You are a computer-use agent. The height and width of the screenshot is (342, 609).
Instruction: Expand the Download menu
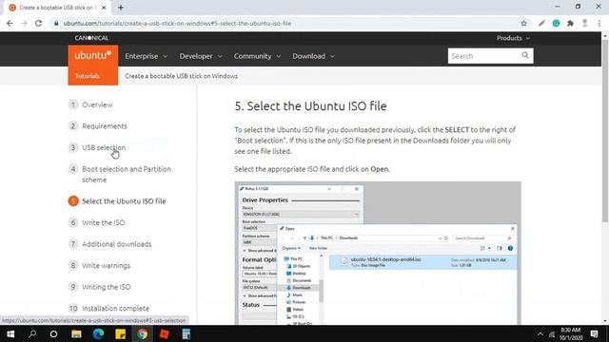313,56
